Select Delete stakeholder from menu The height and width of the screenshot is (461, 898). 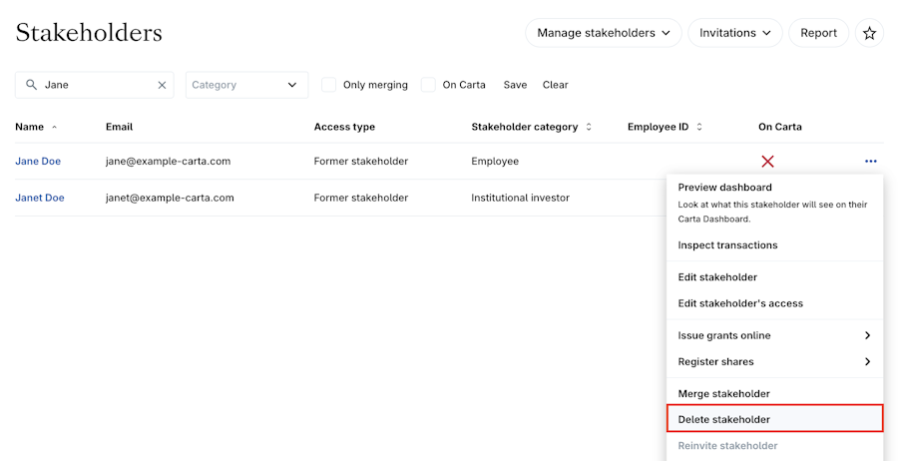pyautogui.click(x=774, y=419)
